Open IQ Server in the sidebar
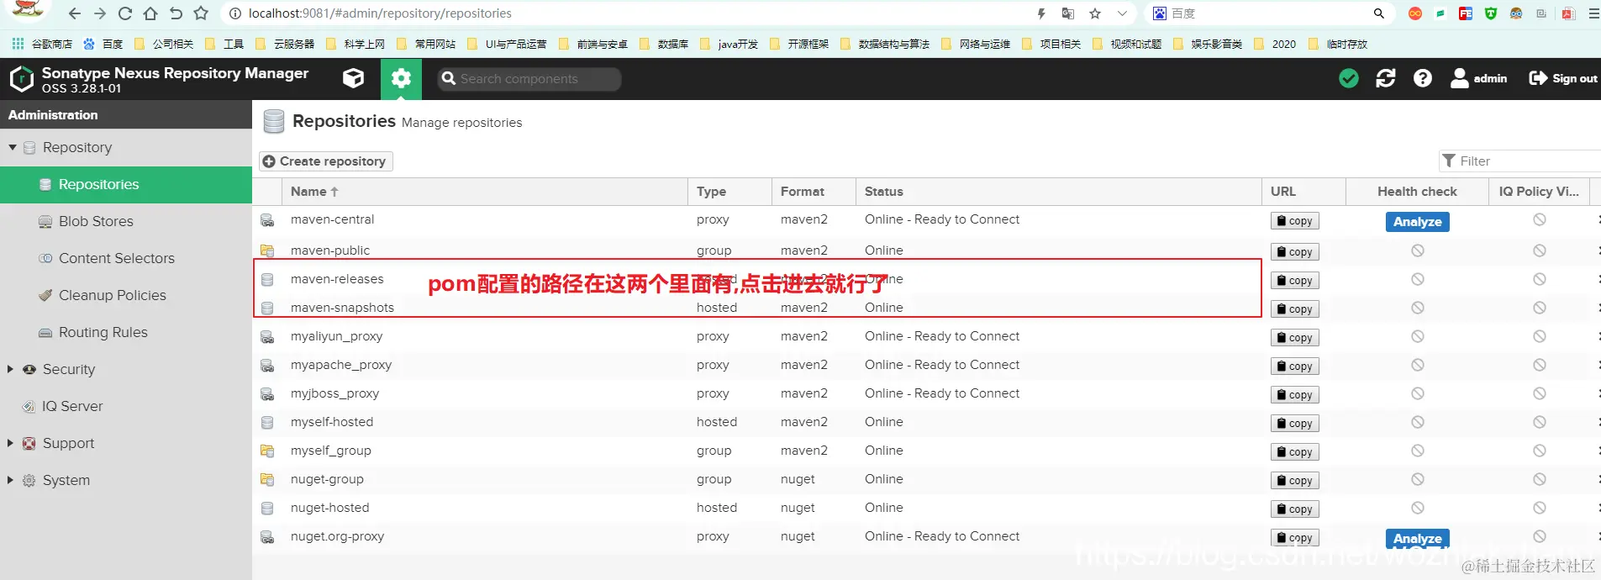The height and width of the screenshot is (580, 1601). click(126, 406)
